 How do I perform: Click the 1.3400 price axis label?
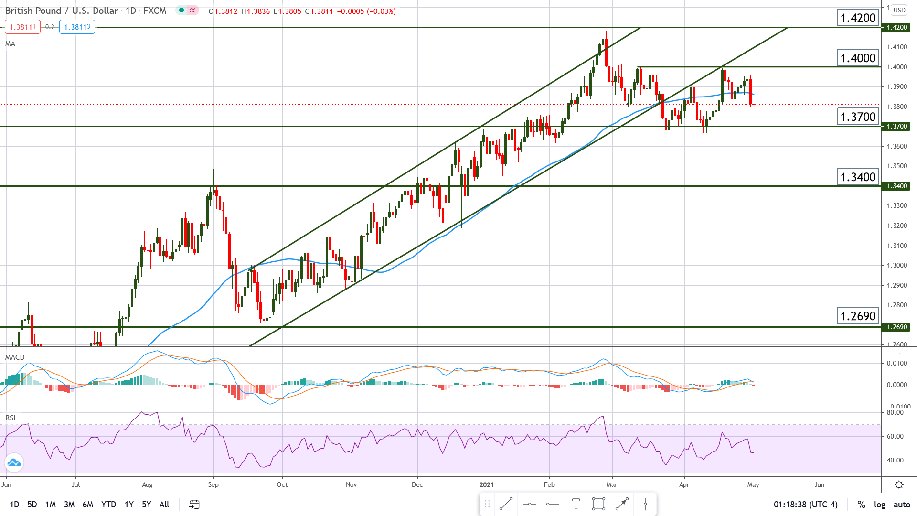click(x=896, y=186)
